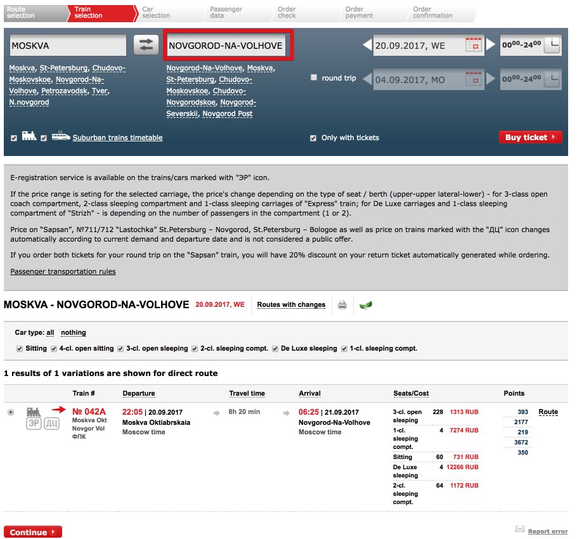The height and width of the screenshot is (539, 577).
Task: Toggle Only with tickets checkbox
Action: [x=313, y=138]
